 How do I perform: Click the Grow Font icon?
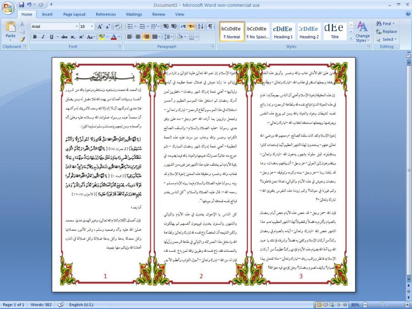100,27
